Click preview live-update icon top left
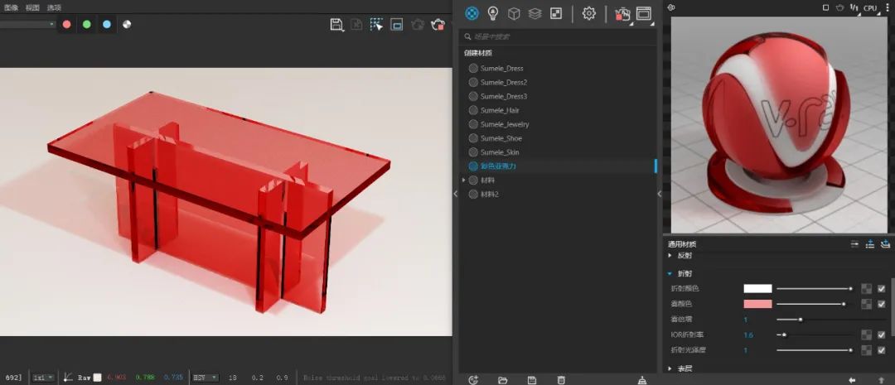The image size is (895, 385). [x=671, y=8]
